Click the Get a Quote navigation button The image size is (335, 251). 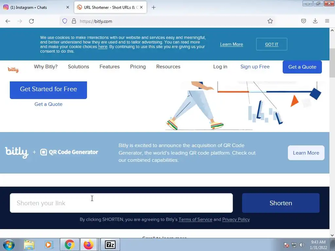[x=302, y=67]
